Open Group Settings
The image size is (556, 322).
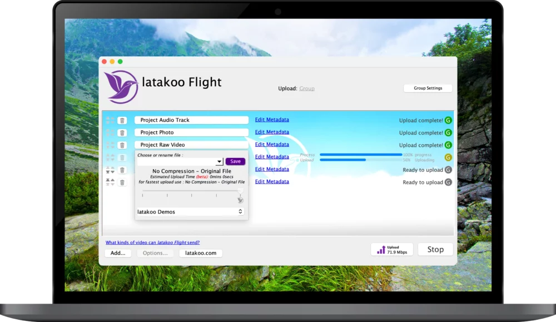coord(428,88)
